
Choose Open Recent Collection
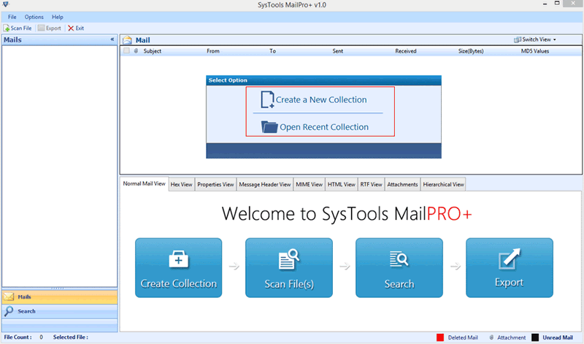(x=315, y=126)
